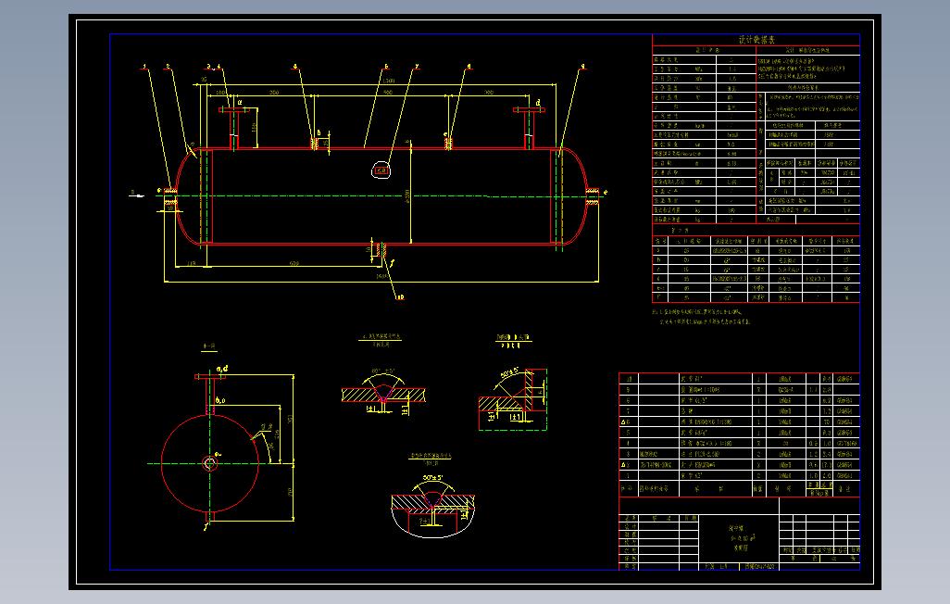Select parts list row number 1
The width and height of the screenshot is (950, 604).
(739, 476)
